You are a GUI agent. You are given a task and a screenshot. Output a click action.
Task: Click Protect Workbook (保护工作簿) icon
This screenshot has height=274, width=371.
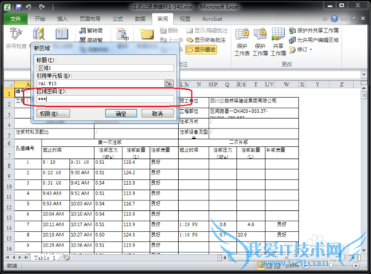tap(260, 42)
